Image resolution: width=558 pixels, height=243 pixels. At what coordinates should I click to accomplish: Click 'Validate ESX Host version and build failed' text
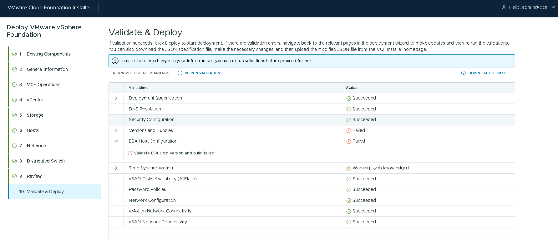point(174,153)
